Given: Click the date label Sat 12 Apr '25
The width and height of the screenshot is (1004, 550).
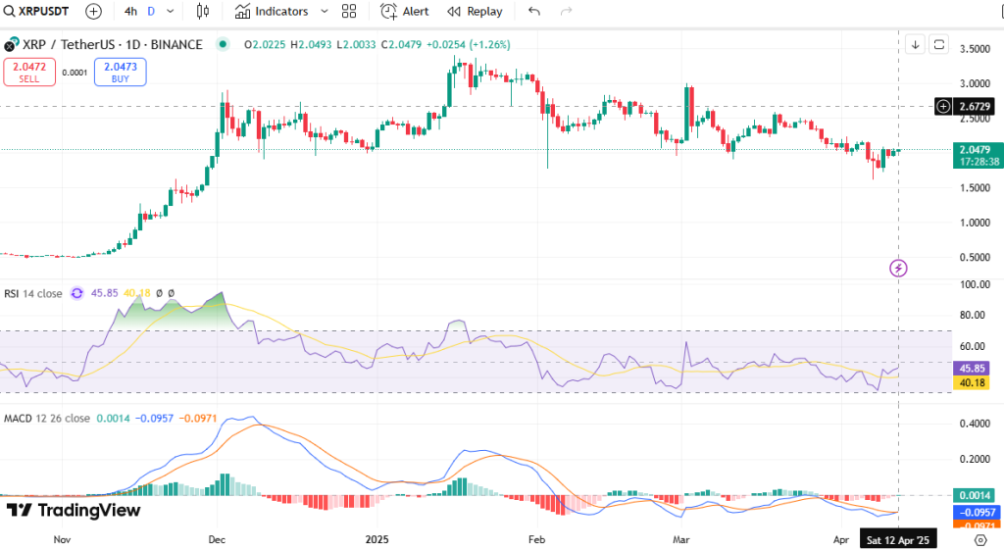Looking at the screenshot, I should (x=898, y=540).
